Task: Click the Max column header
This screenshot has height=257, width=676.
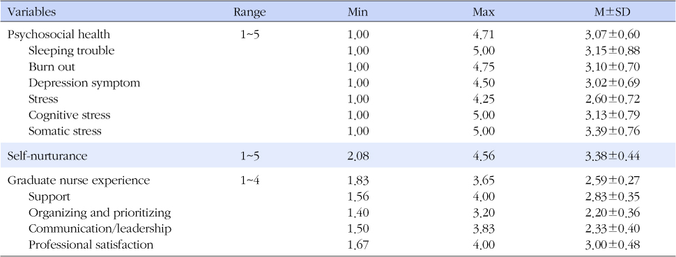Action: [x=483, y=12]
